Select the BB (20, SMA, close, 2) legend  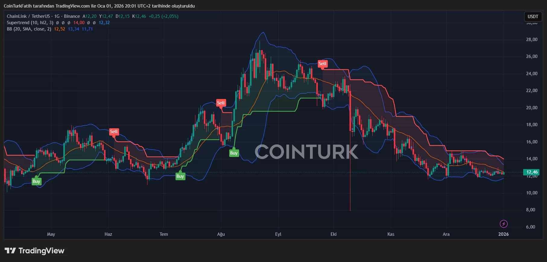[29, 29]
